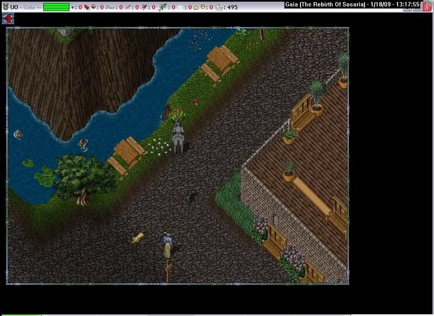
Task: Select the small black pearl reagent icon
Action: (x=73, y=7)
